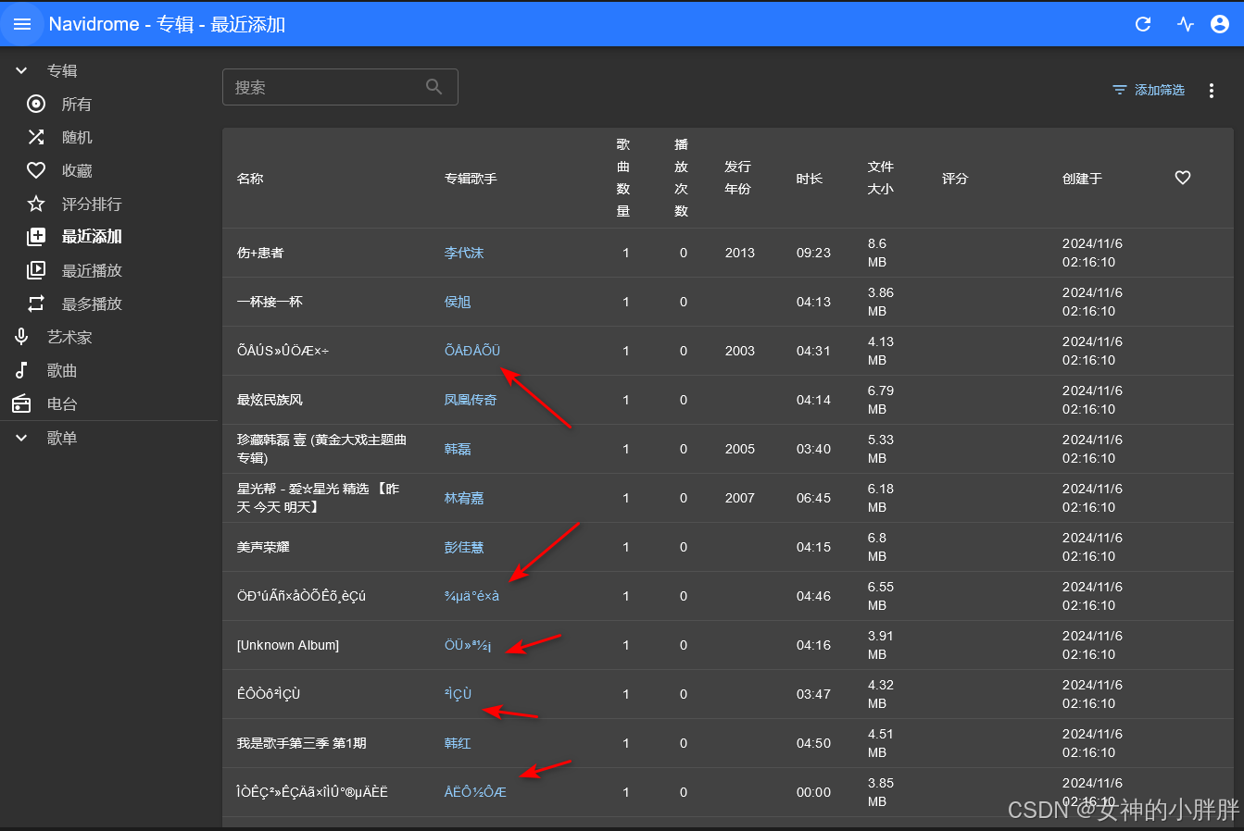Click the shuffle icon beside 随机
Screen dimensions: 1244x831
(x=36, y=137)
